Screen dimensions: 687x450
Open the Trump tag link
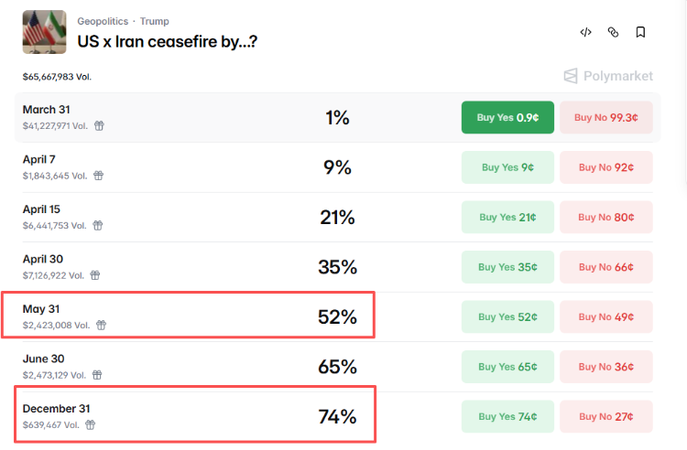pyautogui.click(x=155, y=21)
